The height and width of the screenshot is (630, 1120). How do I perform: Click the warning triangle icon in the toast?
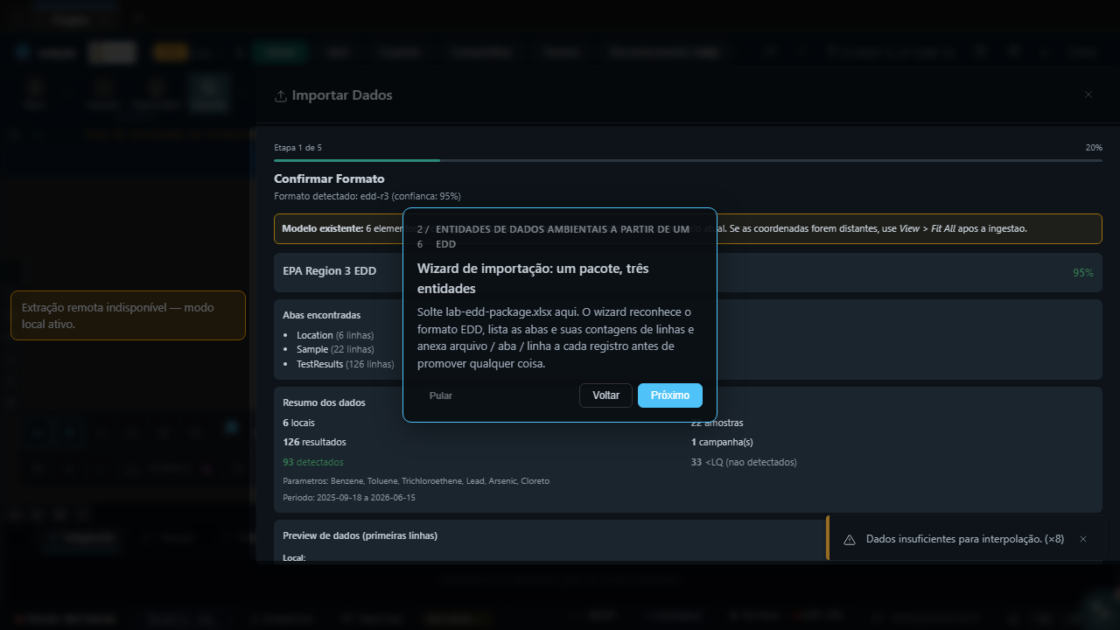pos(850,540)
